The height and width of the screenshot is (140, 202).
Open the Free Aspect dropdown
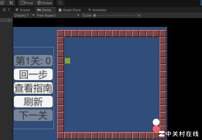58,15
